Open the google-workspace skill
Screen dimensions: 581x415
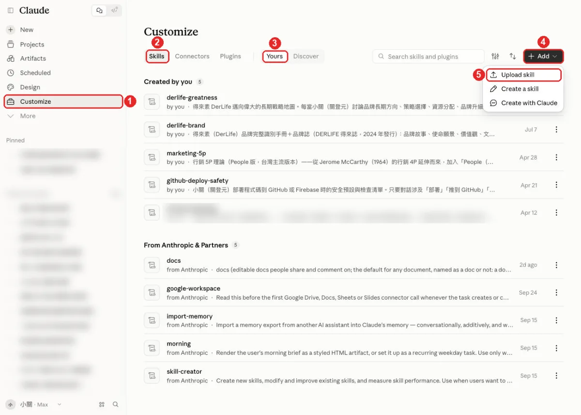click(353, 292)
